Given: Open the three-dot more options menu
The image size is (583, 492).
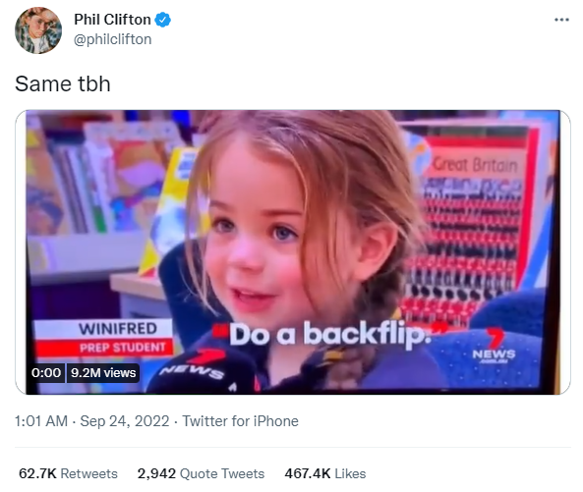Looking at the screenshot, I should (561, 20).
